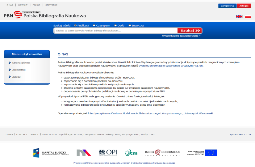
Task: Click the grey-red-blue ribbon logo in the footer
Action: pos(84,153)
